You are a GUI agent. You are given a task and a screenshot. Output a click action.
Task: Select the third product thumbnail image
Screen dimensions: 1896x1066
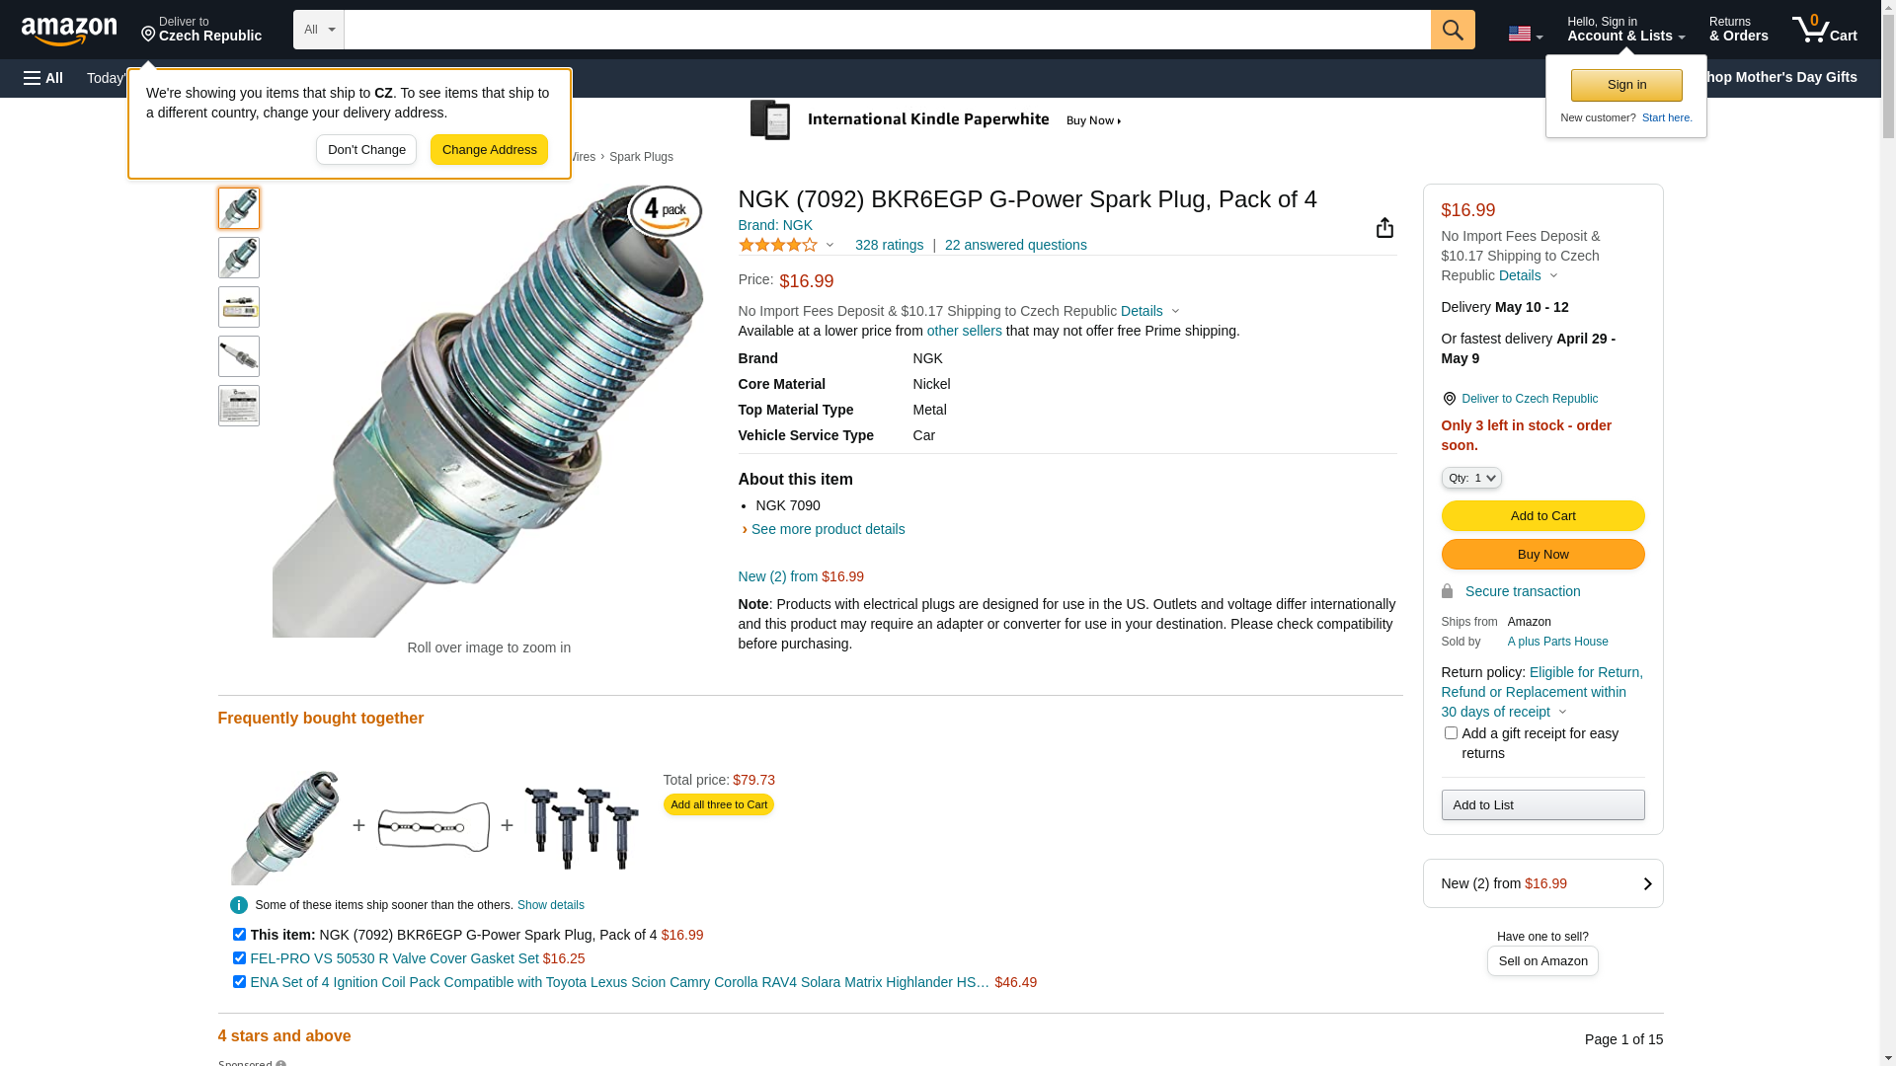coord(239,307)
